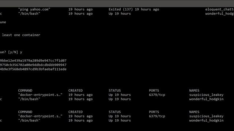Click the PORTS header of the last table

click(x=154, y=112)
